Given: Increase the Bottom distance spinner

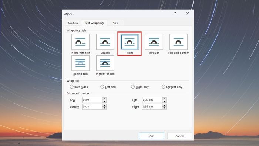Looking at the screenshot, I should (104, 106).
